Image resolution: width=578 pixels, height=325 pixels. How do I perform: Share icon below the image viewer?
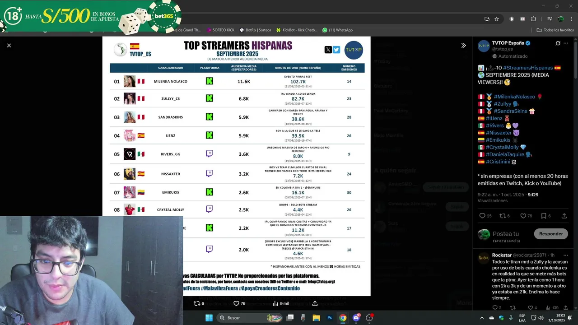click(315, 303)
